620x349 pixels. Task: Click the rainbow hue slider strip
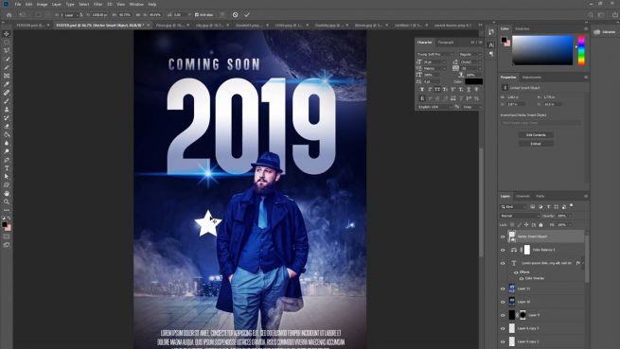click(581, 50)
